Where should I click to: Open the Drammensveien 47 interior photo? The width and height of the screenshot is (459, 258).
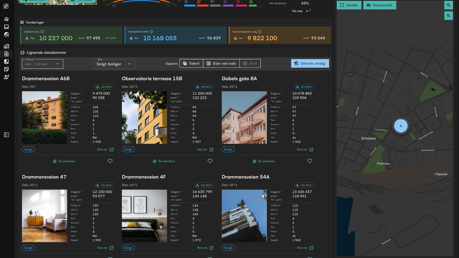click(44, 216)
